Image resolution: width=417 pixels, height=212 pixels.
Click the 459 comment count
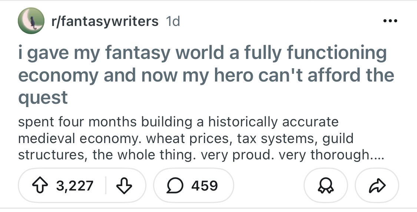pyautogui.click(x=205, y=185)
